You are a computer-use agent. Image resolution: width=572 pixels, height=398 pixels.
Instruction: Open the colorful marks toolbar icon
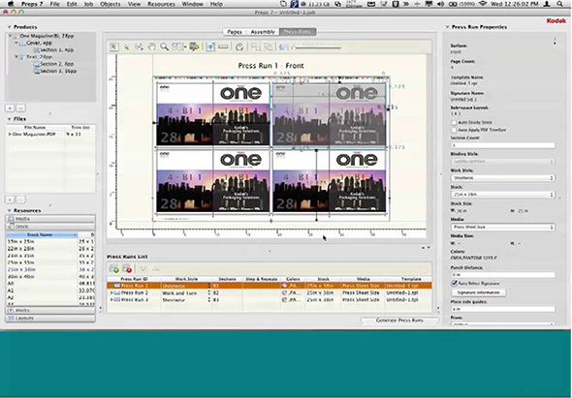point(194,46)
